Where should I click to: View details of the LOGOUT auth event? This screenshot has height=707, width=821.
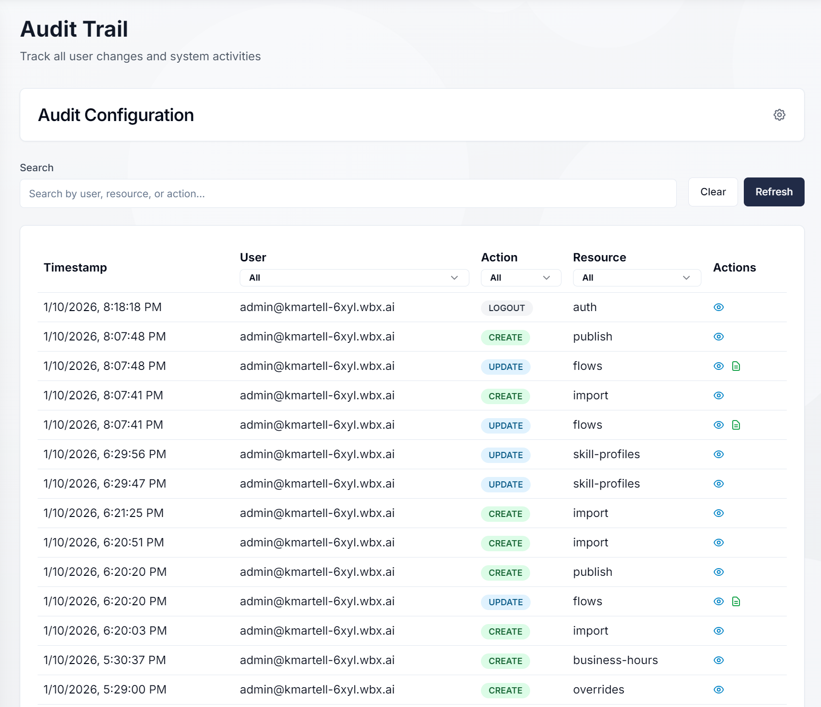click(718, 307)
